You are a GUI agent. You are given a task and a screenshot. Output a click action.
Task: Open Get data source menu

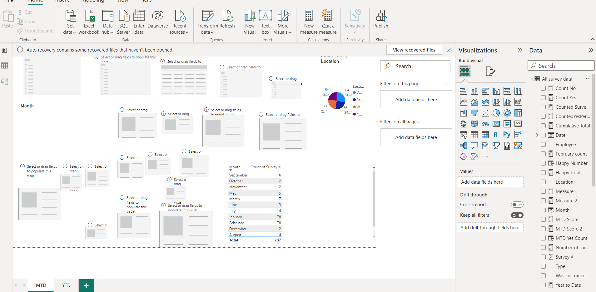point(70,22)
